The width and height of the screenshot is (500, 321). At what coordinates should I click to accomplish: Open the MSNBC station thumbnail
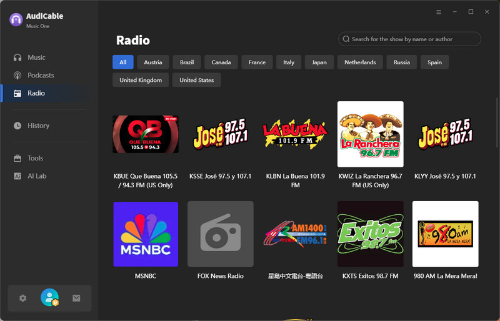point(146,234)
